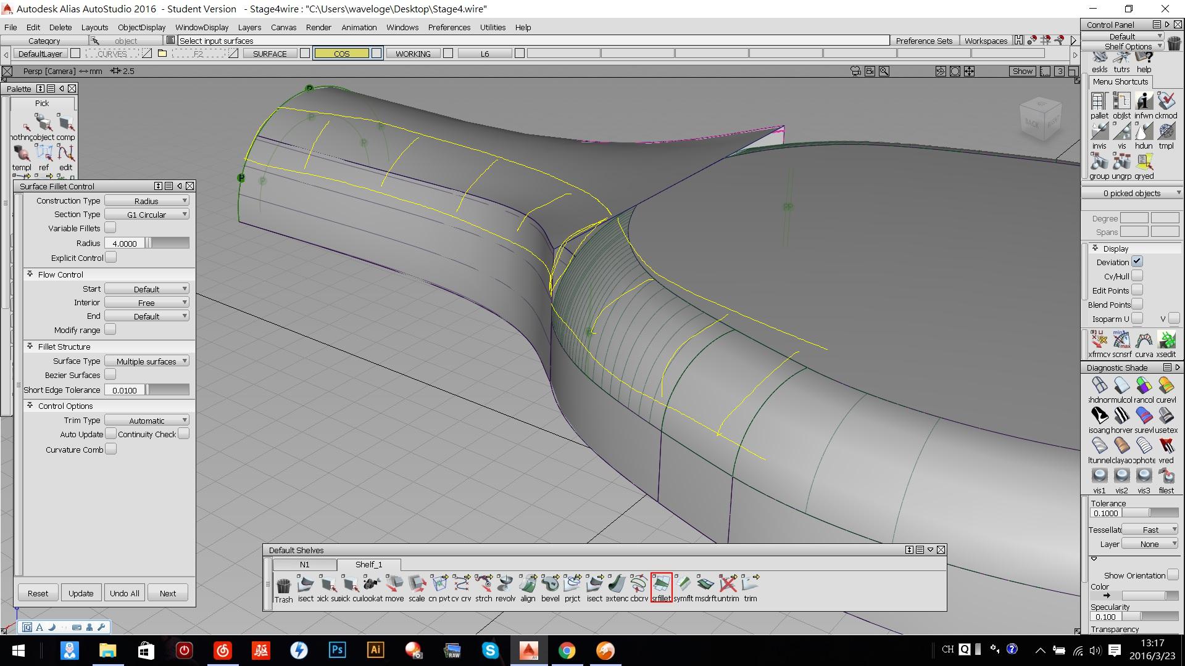Select the Untrim tool in the shelf

[728, 583]
